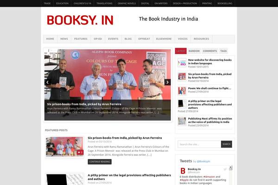Click 'The Book Industry in India' tagline
Screen dimensions: 278x185
coord(169,19)
